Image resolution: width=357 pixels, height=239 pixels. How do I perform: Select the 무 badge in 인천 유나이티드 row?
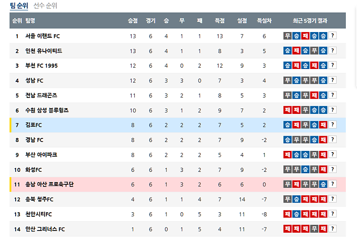(314, 51)
